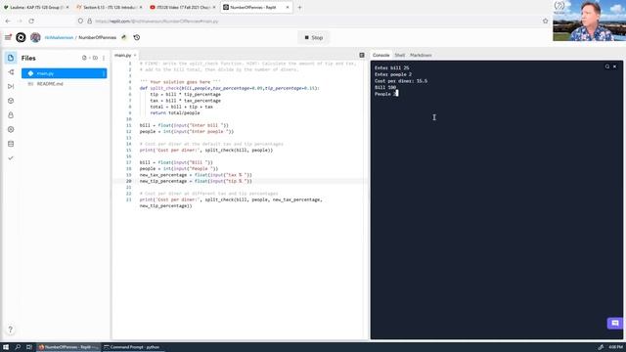Screen dimensions: 626x352
Task: Click into the console at People prompt
Action: pyautogui.click(x=397, y=94)
